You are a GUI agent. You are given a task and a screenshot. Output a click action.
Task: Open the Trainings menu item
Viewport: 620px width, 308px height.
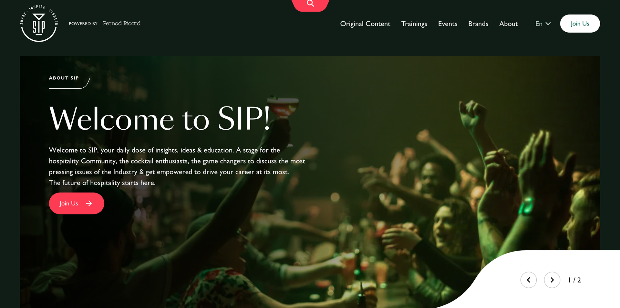(x=414, y=24)
